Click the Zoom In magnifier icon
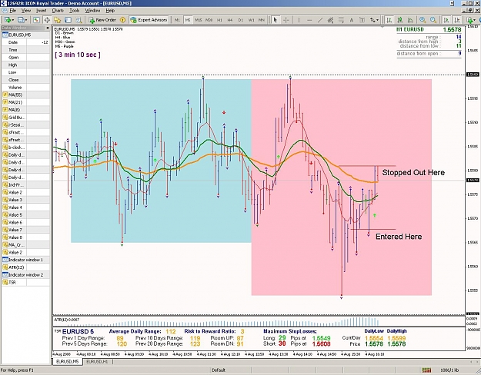Viewport: 481px width, 375px height. 423,20
